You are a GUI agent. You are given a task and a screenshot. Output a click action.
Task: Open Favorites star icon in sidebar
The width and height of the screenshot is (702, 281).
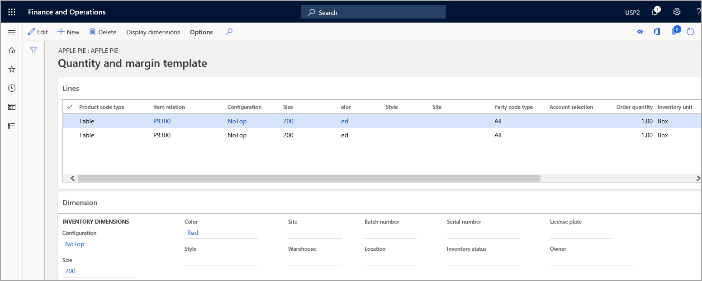12,69
